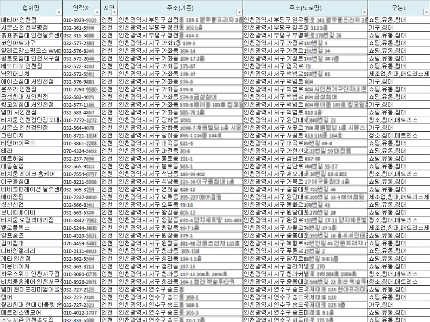Select the 업체명 header cell label
Viewport: 430px width, 322px height.
[x=31, y=8]
